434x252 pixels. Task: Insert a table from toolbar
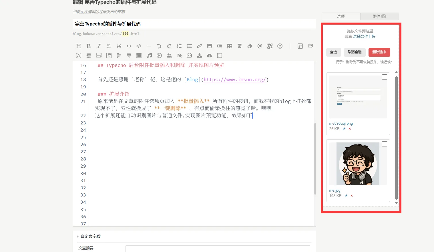[x=230, y=46]
